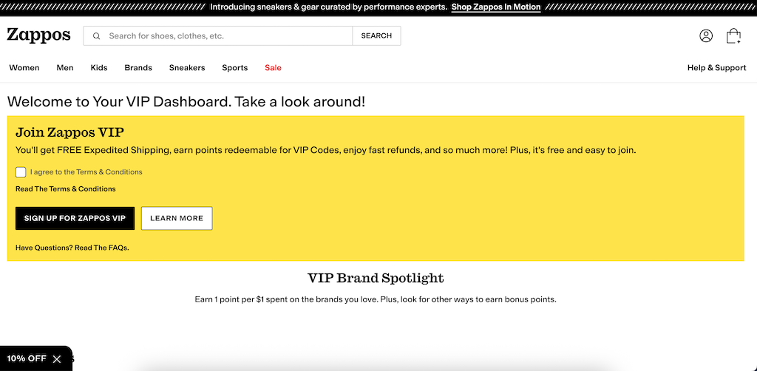Open the Sale menu
Viewport: 757px width, 371px height.
click(x=273, y=68)
